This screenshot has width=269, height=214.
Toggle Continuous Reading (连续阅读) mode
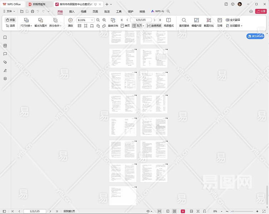click(x=154, y=26)
